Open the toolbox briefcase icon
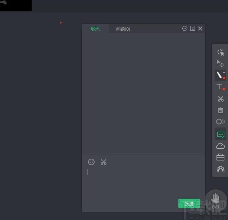The width and height of the screenshot is (228, 220). pos(220,157)
